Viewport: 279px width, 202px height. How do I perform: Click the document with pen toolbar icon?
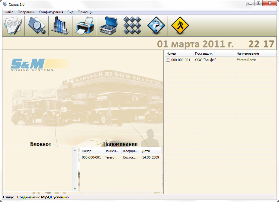point(13,25)
